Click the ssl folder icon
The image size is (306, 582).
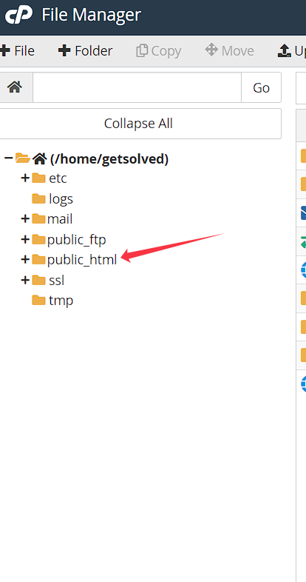click(38, 280)
